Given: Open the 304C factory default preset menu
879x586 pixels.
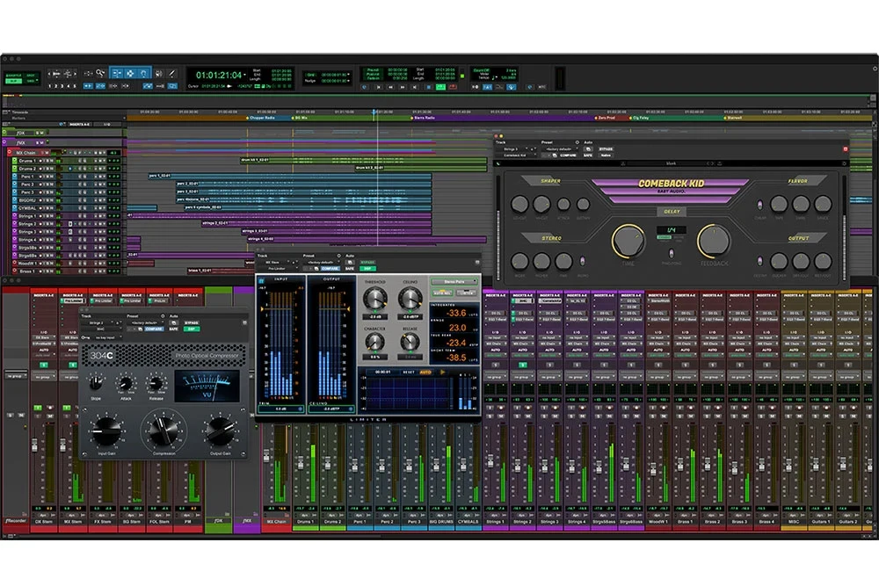Looking at the screenshot, I should tap(145, 323).
